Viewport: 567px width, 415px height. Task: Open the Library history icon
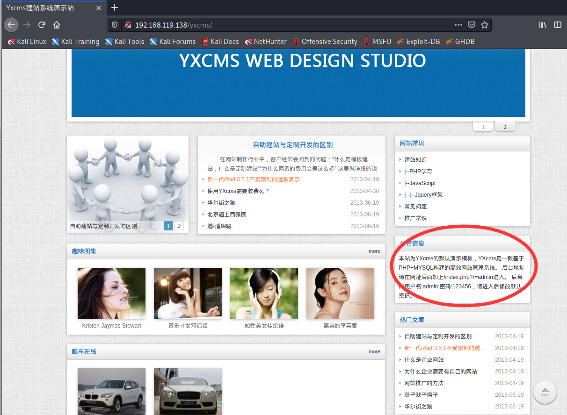tap(543, 25)
